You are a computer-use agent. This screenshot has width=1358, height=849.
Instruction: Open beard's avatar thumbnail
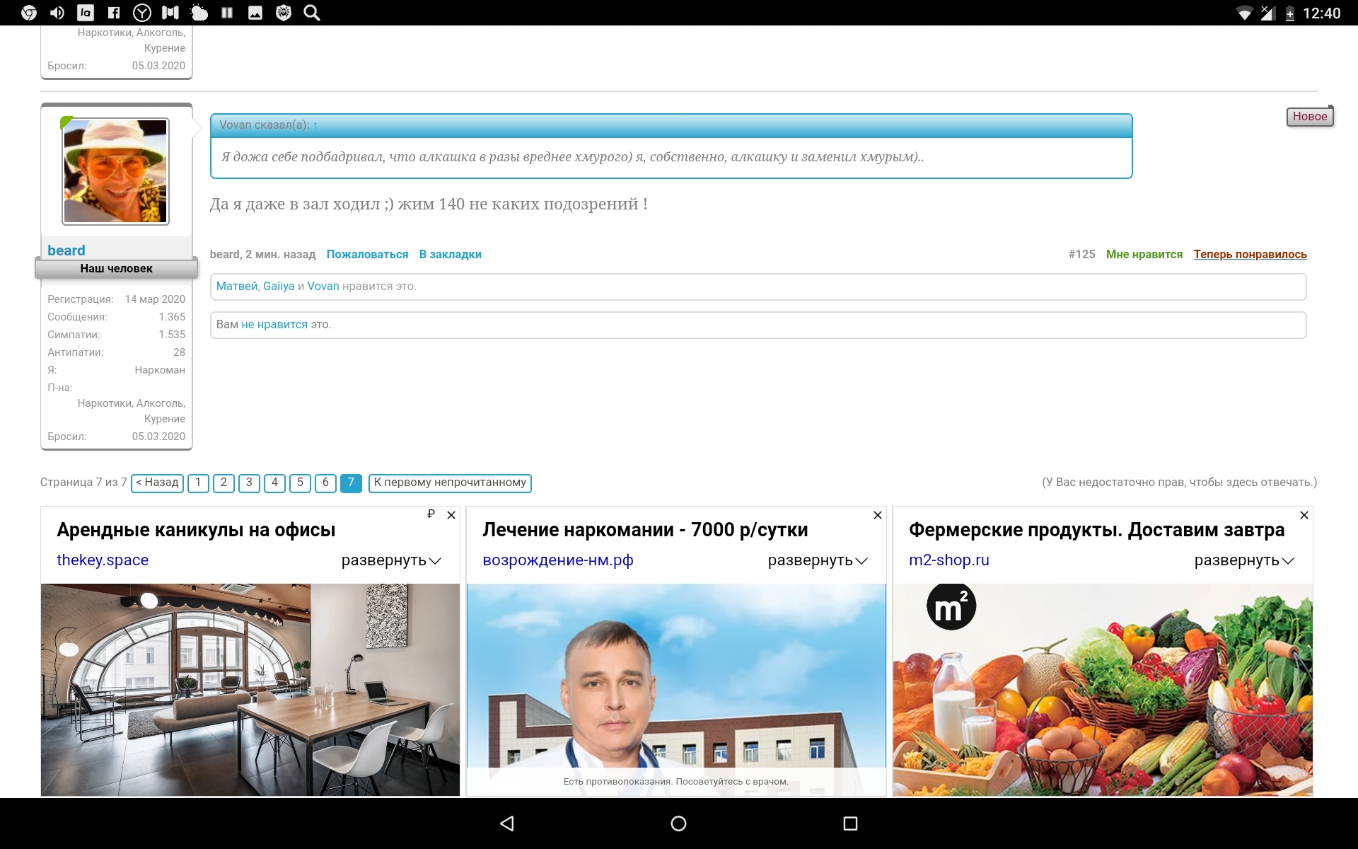point(115,171)
